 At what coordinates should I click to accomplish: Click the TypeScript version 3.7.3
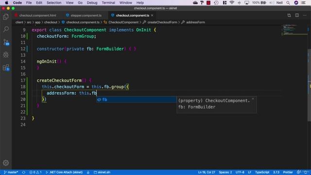[276, 172]
